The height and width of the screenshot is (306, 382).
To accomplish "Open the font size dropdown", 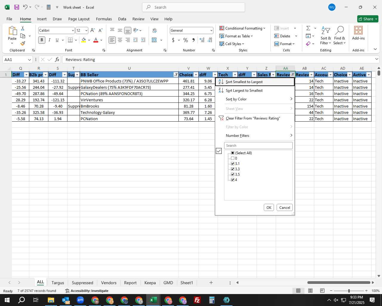I will point(86,30).
